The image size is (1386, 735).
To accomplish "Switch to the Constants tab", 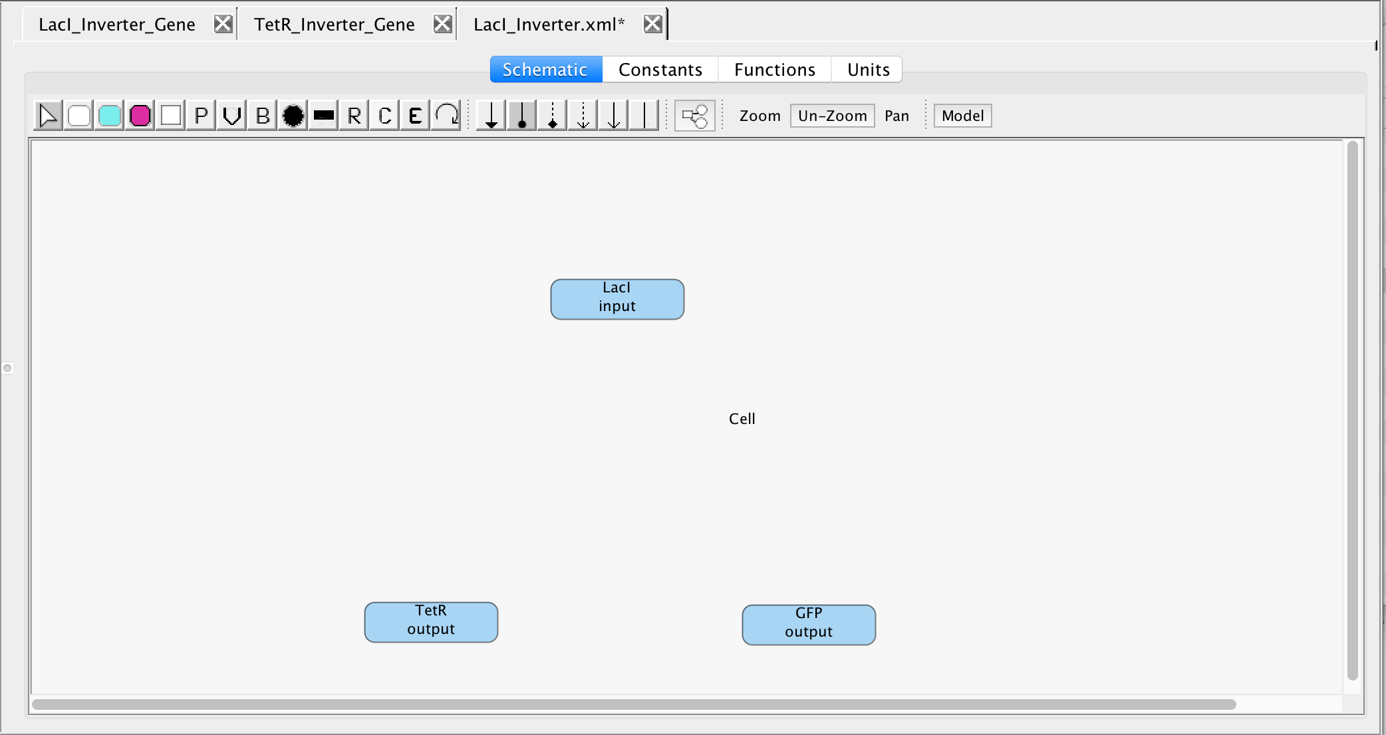I will coord(660,70).
